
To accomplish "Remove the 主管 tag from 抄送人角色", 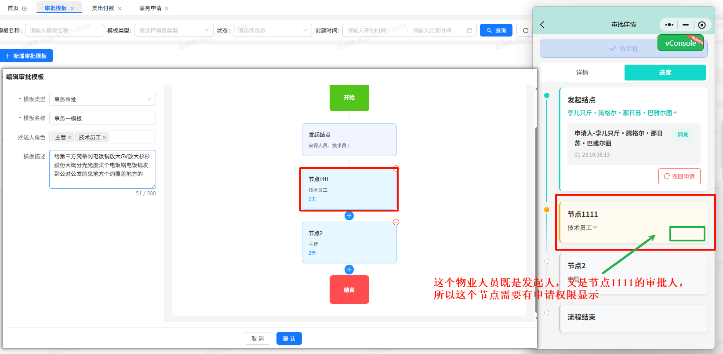I will 69,138.
